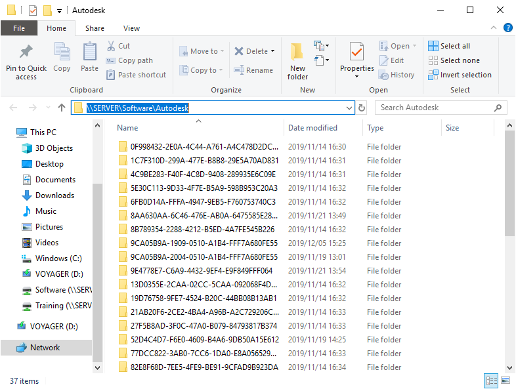Open the Customize Quick Access Toolbar dropdown
This screenshot has height=389, width=516.
(x=59, y=11)
